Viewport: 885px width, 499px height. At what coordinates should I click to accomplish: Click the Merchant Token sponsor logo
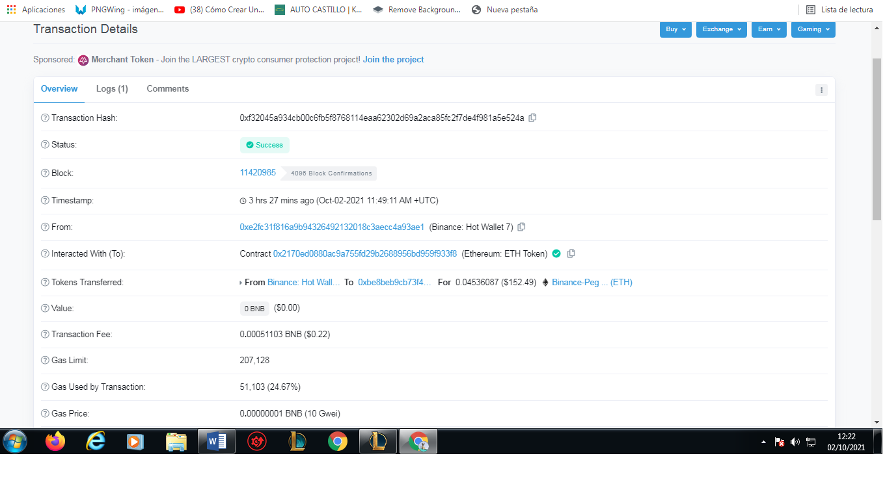point(83,60)
